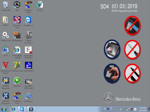Click the Xentry taskbar button
The image size is (150, 112).
[31, 109]
